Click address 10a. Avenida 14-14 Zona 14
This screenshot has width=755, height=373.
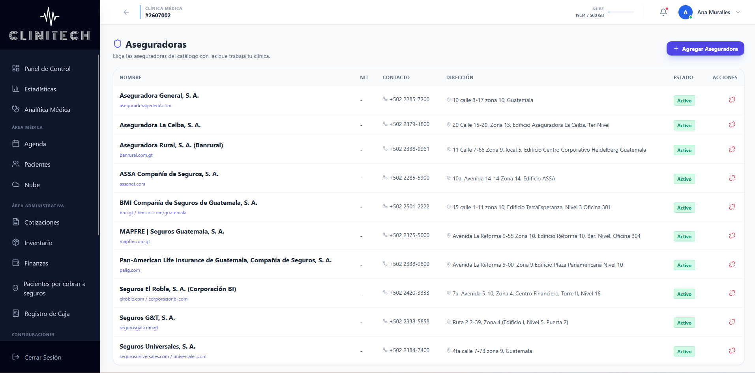click(504, 178)
